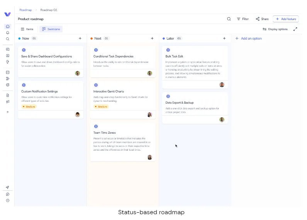Image resolution: width=307 pixels, height=220 pixels.
Task: Click Medium tag on Custom Notification Settings
Action: [x=29, y=107]
